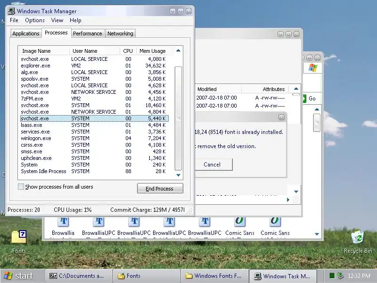Select the spoolsv.exe process row
The height and width of the screenshot is (283, 377).
(94, 79)
